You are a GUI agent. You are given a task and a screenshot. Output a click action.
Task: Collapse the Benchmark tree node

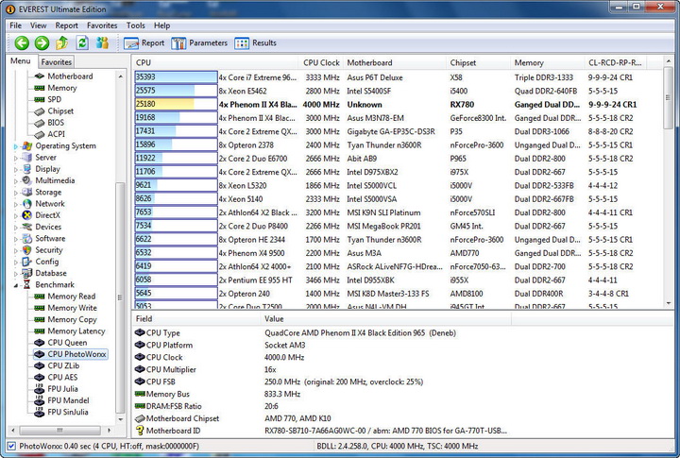coord(16,285)
